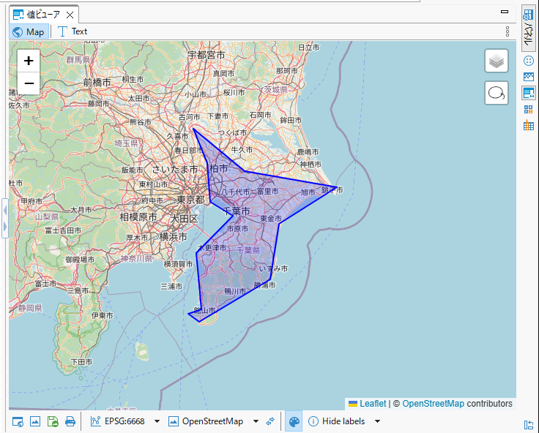
Task: Click the print map icon
Action: (70, 421)
